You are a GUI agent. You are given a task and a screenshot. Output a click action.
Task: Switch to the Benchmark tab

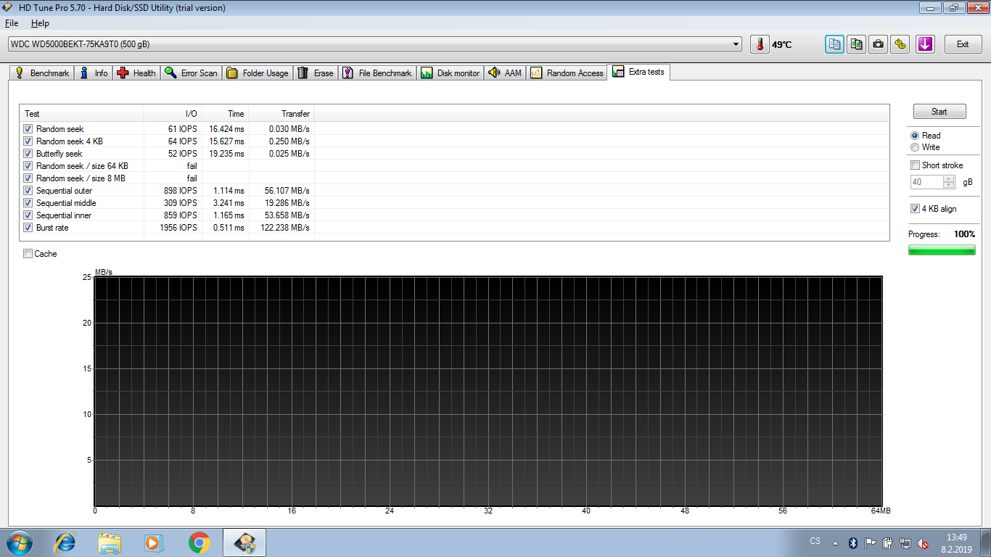42,73
